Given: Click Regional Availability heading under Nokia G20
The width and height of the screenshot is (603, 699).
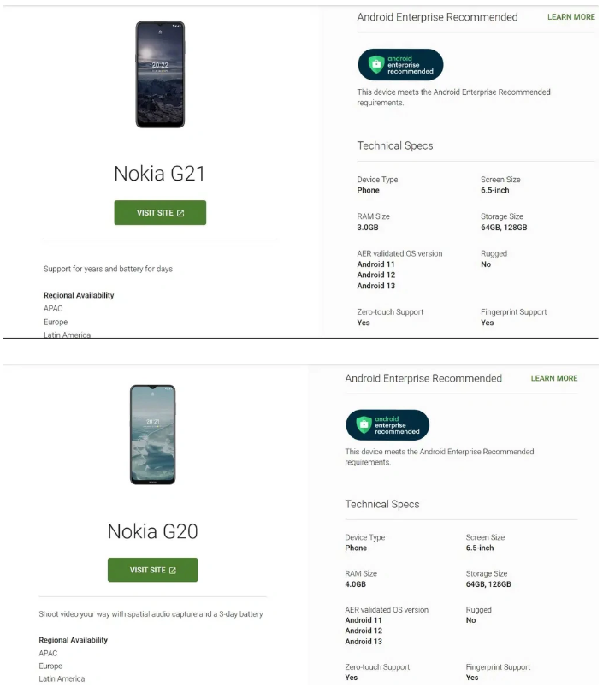Looking at the screenshot, I should [73, 640].
